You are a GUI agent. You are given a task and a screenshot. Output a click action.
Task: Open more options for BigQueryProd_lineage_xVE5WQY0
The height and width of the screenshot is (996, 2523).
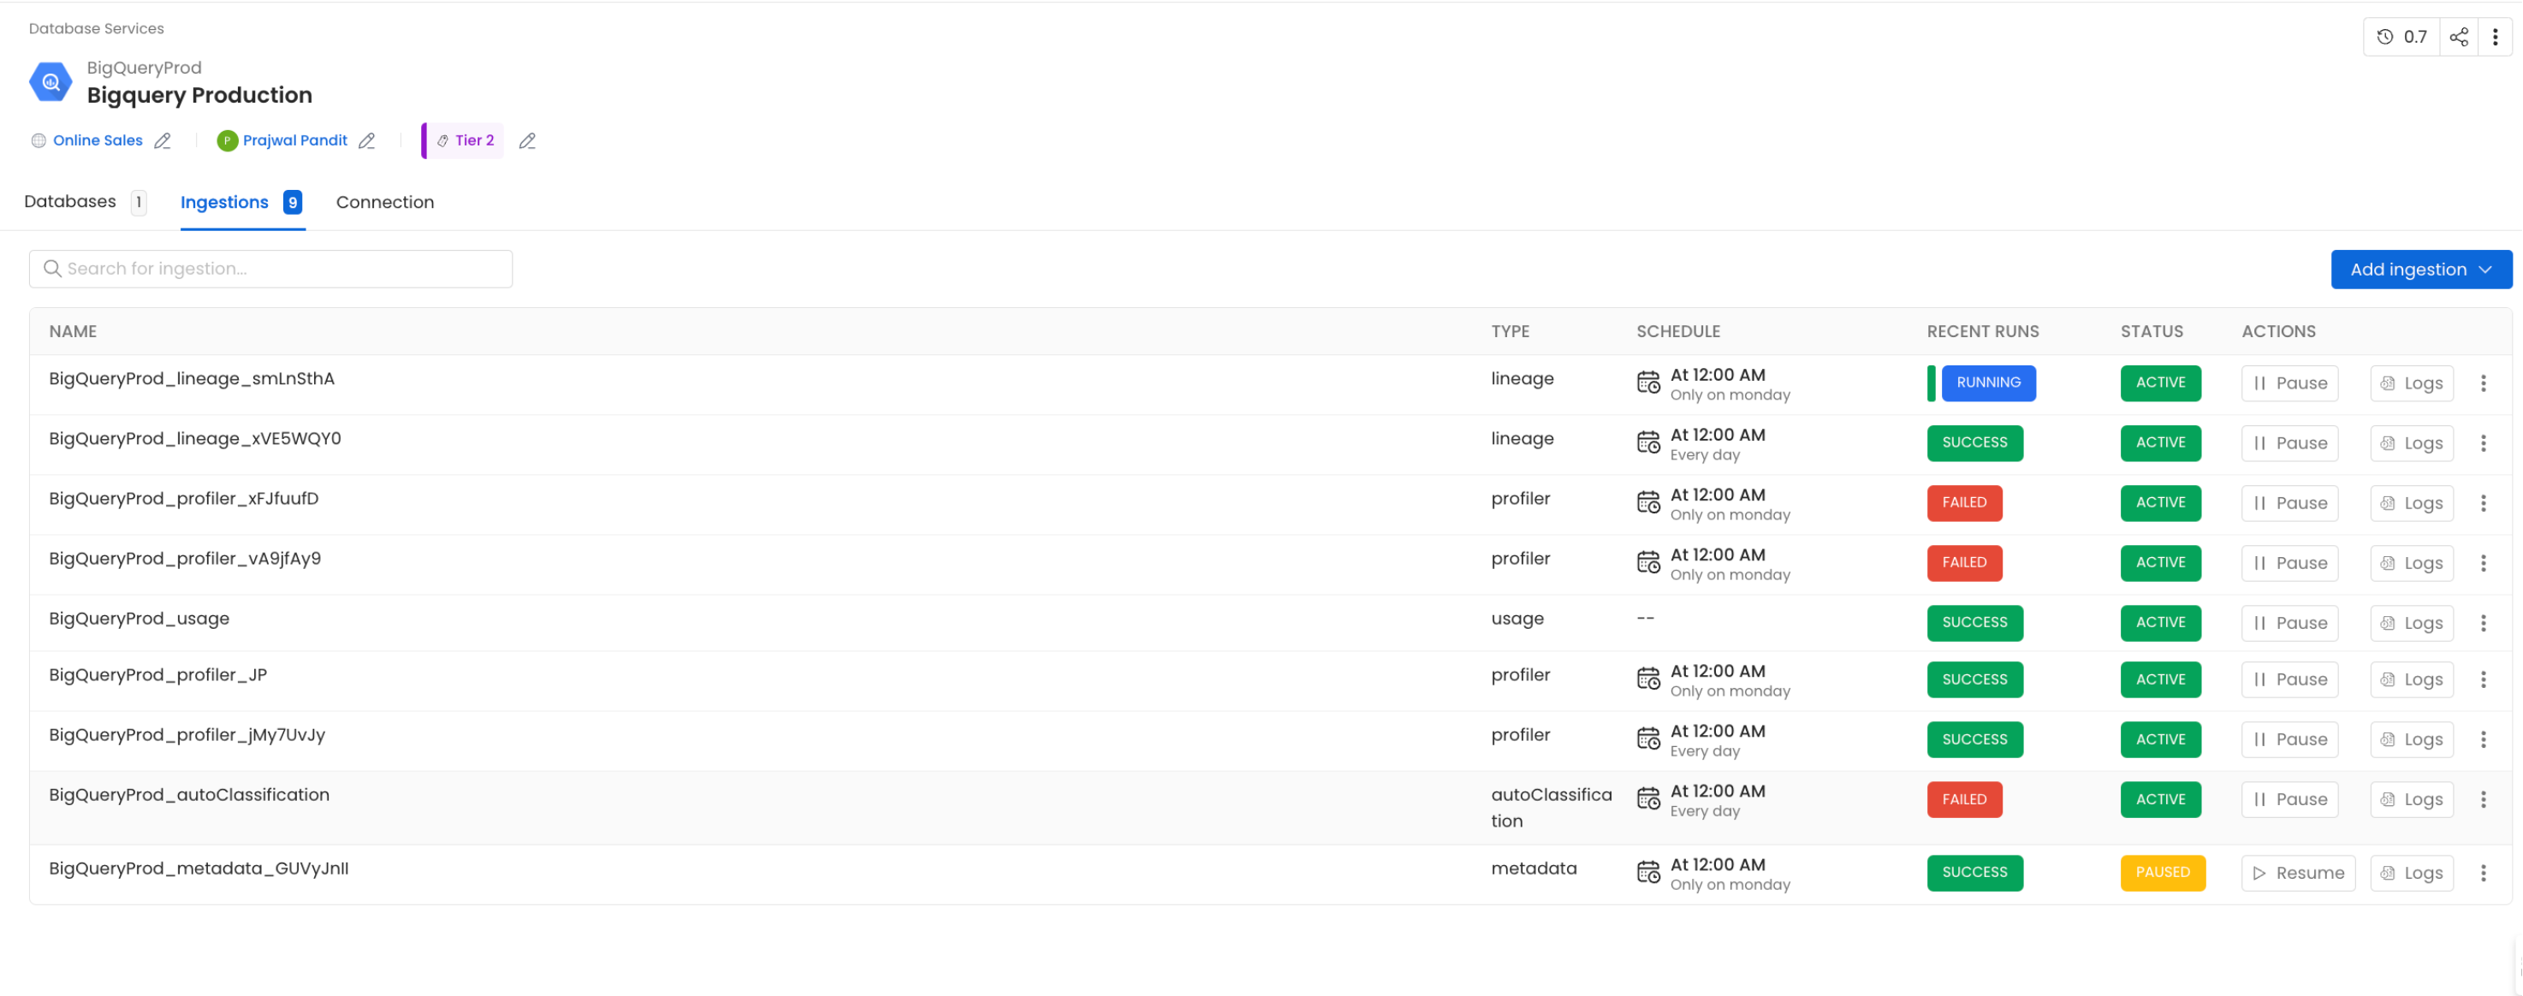(x=2483, y=442)
